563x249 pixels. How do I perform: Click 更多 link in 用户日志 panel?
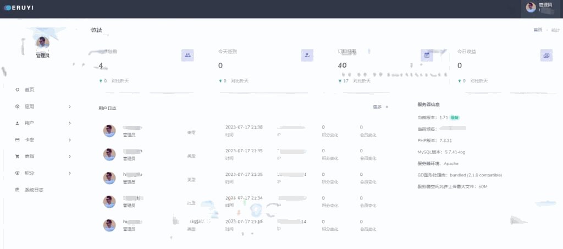click(x=377, y=107)
